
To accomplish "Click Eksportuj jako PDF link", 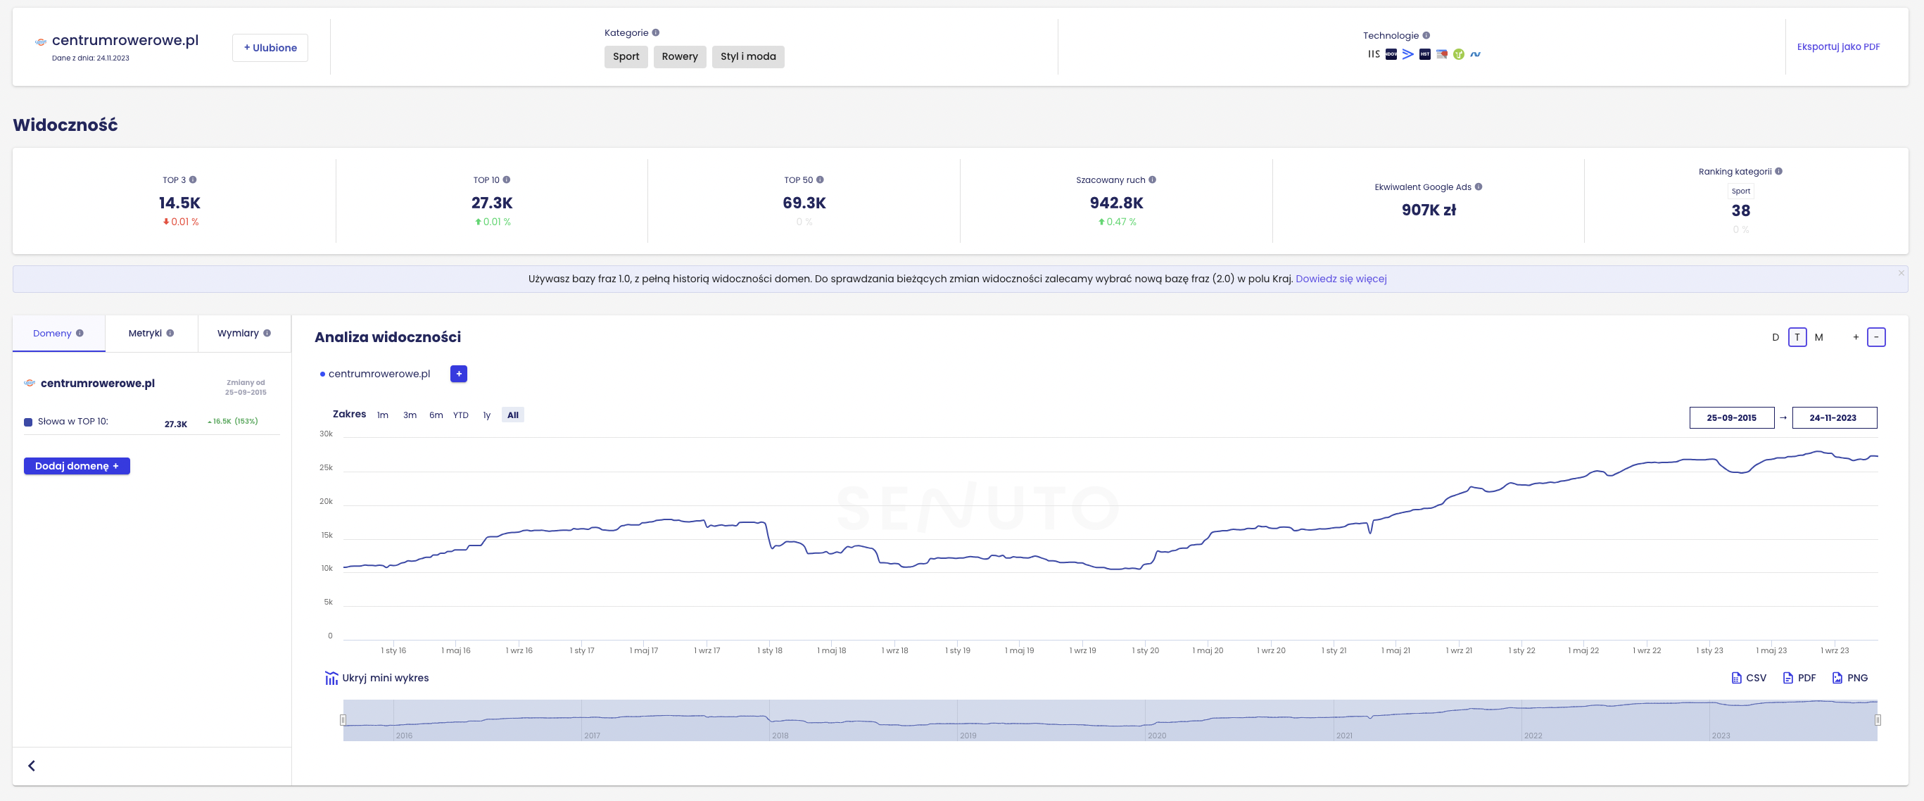I will tap(1838, 46).
